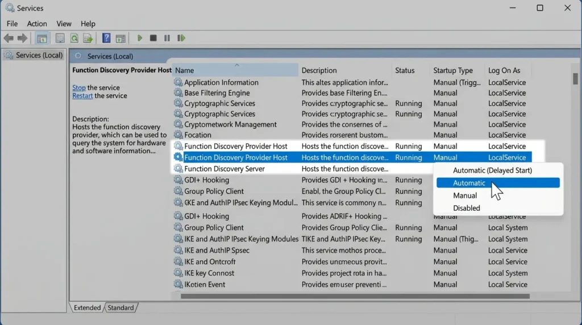Image resolution: width=582 pixels, height=325 pixels.
Task: Select the Focation service name
Action: (197, 135)
